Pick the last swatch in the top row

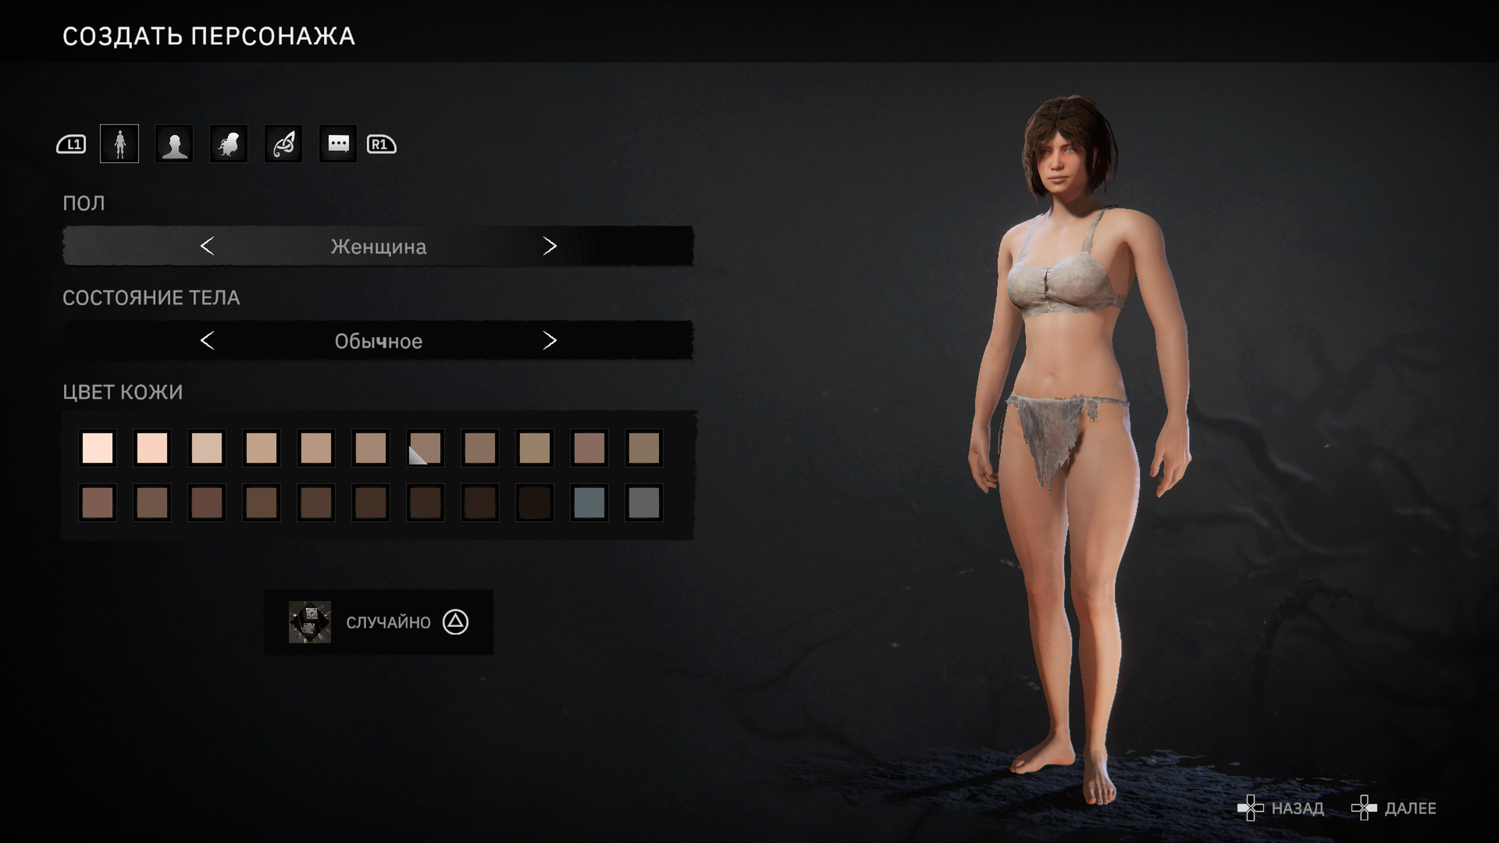(644, 448)
